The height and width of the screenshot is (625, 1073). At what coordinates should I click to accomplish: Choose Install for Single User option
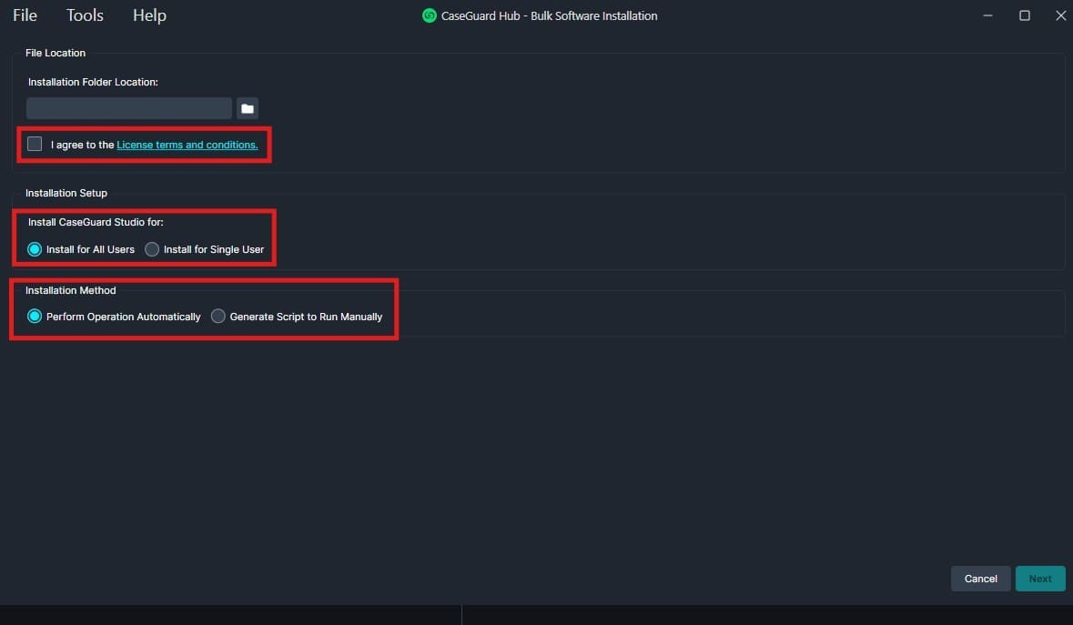[x=152, y=249]
